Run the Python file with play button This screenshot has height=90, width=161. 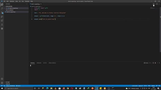pos(153,4)
